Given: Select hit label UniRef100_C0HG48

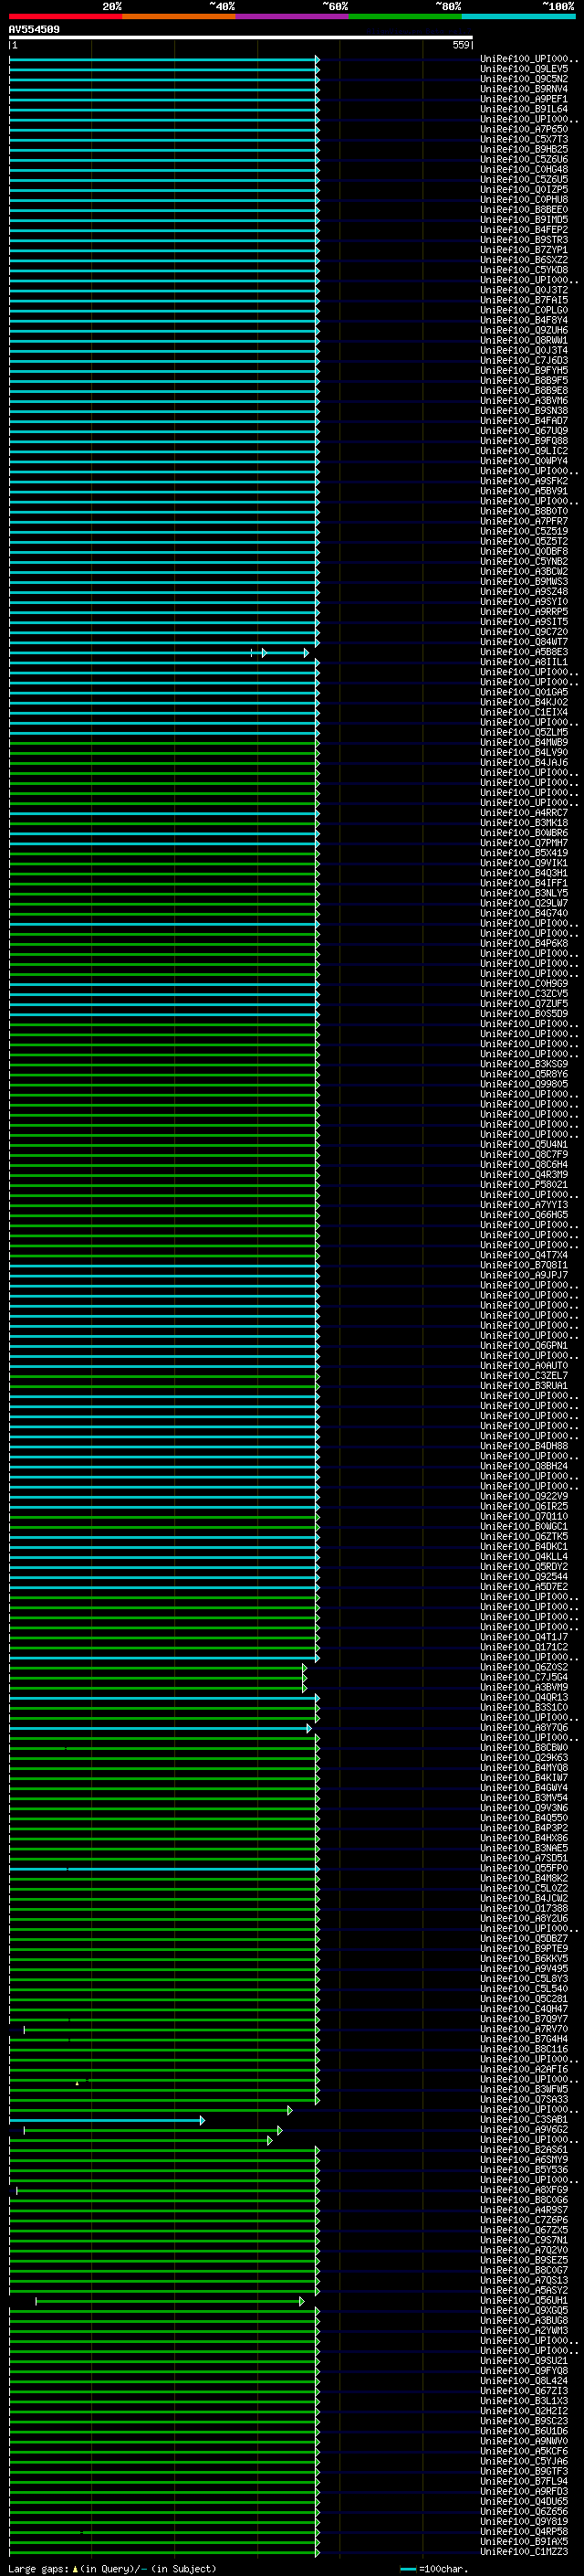Looking at the screenshot, I should [x=523, y=169].
